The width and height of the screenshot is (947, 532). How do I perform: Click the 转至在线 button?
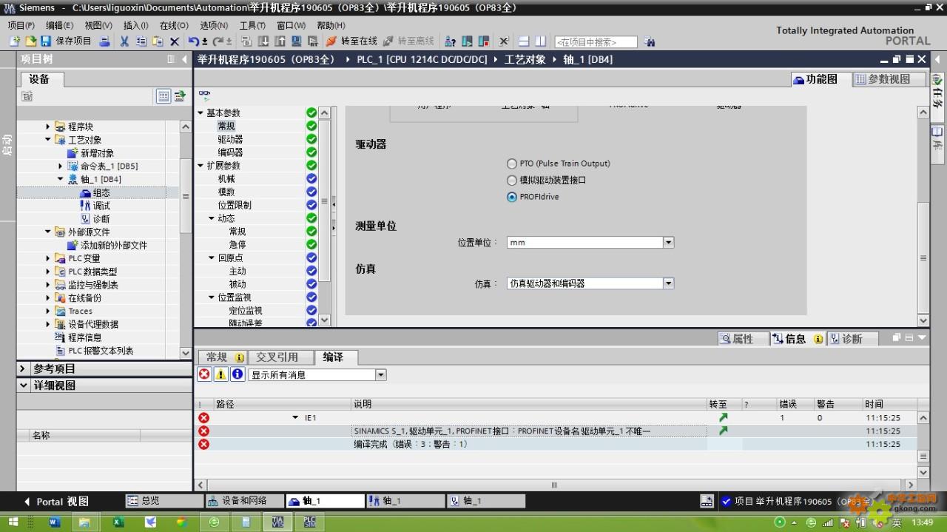(x=351, y=41)
